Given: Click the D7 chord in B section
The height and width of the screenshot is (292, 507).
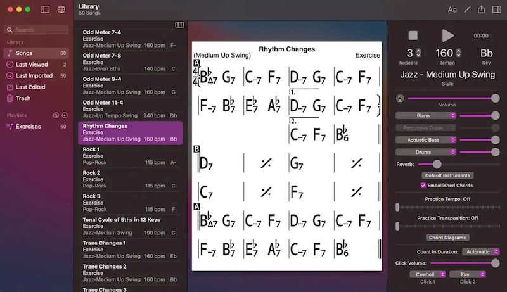Looking at the screenshot, I should click(207, 163).
